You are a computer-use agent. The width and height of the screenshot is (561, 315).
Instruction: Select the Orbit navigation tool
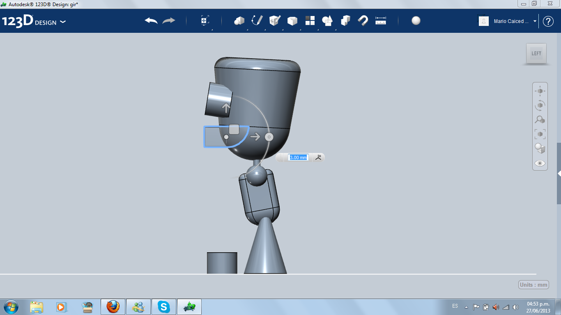click(540, 105)
